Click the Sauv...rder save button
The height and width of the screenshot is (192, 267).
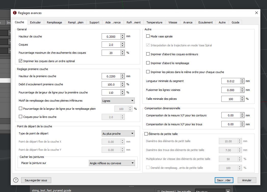click(x=224, y=180)
